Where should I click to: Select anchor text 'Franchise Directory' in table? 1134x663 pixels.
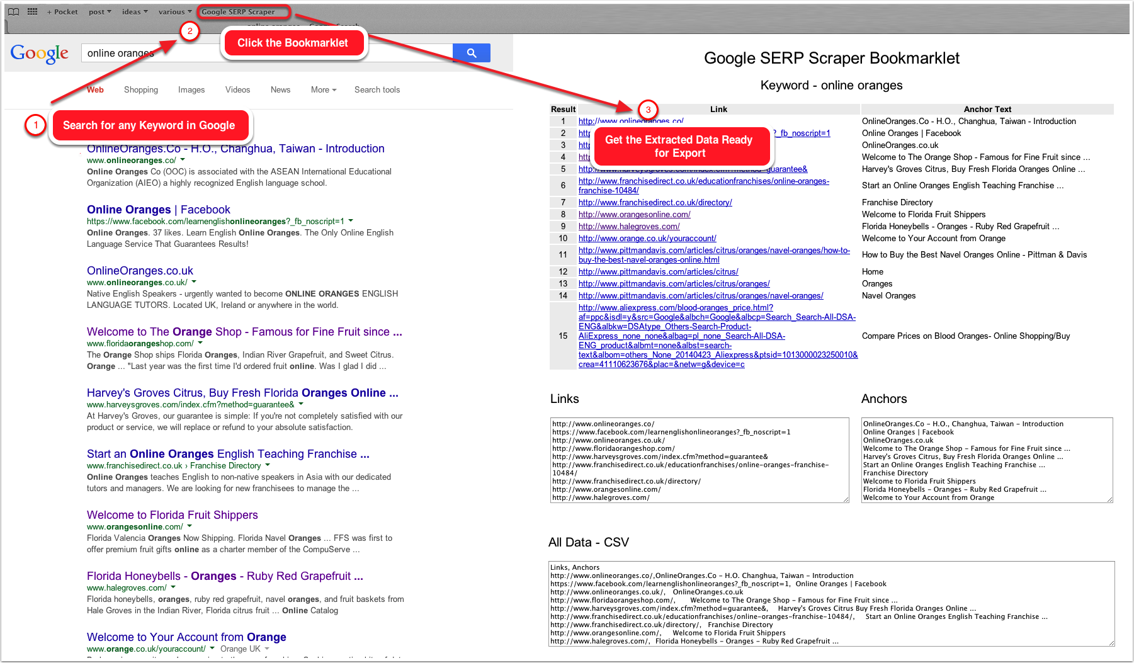point(897,202)
